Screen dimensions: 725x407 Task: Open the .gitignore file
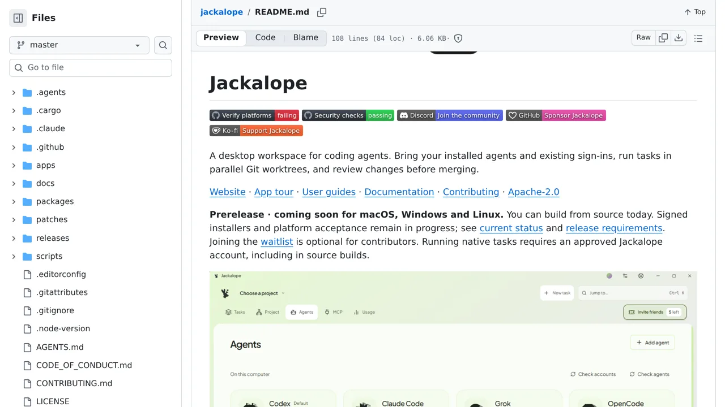(x=55, y=311)
